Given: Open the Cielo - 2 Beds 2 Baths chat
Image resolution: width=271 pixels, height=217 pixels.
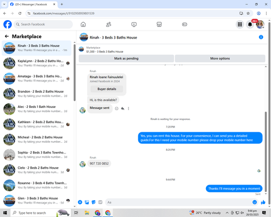Looking at the screenshot, I should [x=36, y=170].
